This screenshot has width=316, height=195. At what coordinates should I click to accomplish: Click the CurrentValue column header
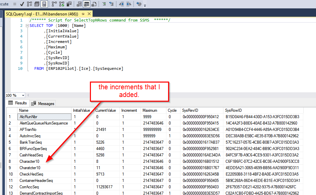point(105,110)
